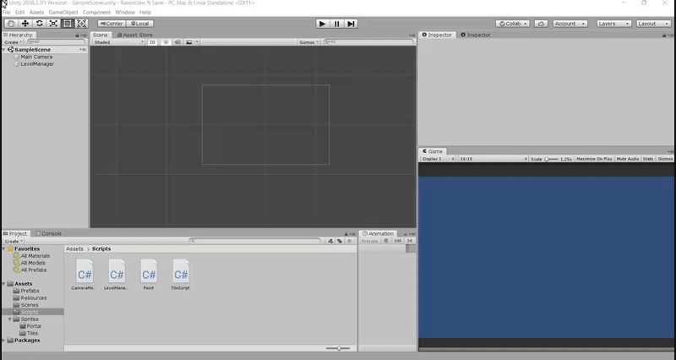Open the Assets menu

pyautogui.click(x=36, y=13)
